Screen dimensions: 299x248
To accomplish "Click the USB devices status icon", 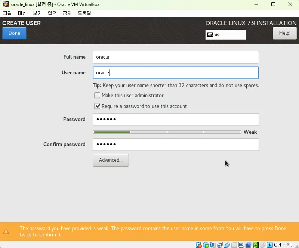I will (227, 245).
